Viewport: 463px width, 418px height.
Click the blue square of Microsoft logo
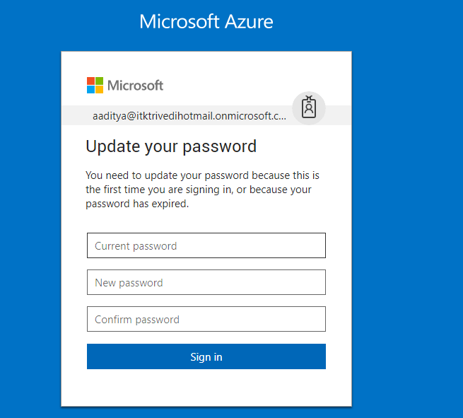coord(90,89)
